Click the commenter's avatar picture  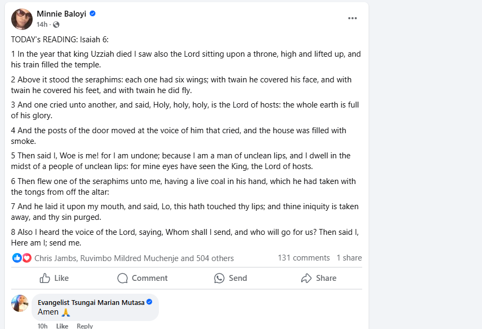tap(20, 303)
